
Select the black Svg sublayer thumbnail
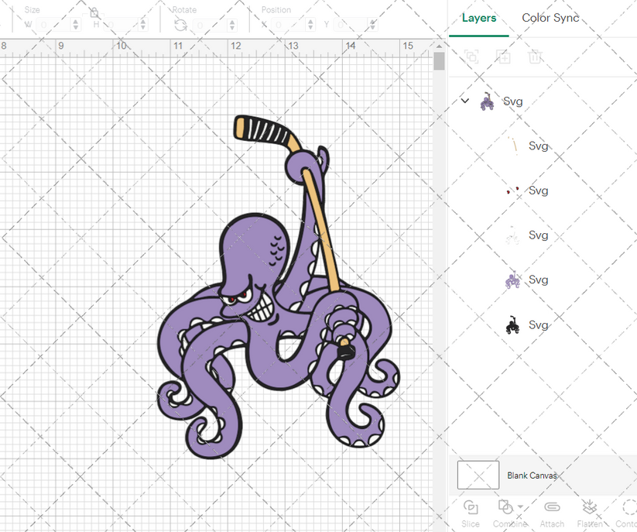pyautogui.click(x=512, y=324)
